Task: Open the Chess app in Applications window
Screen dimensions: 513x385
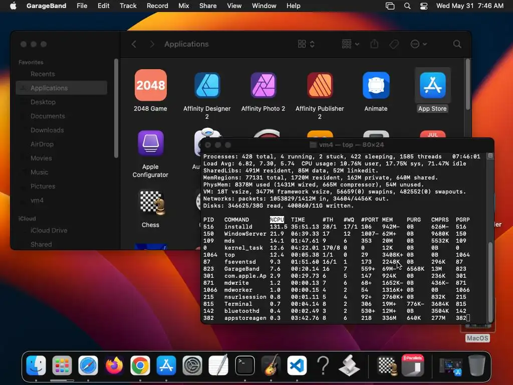Action: coord(151,203)
